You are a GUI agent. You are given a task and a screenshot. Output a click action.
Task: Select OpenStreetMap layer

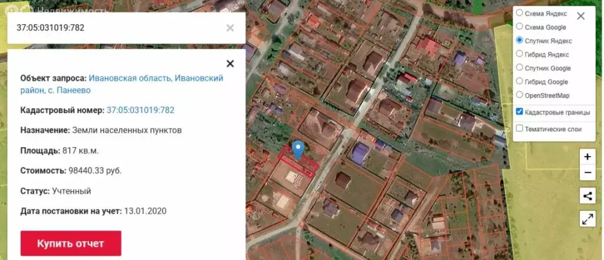pyautogui.click(x=519, y=95)
